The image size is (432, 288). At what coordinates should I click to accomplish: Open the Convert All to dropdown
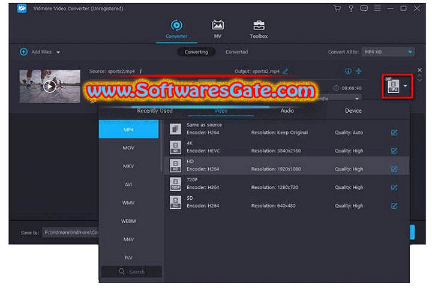pos(388,52)
